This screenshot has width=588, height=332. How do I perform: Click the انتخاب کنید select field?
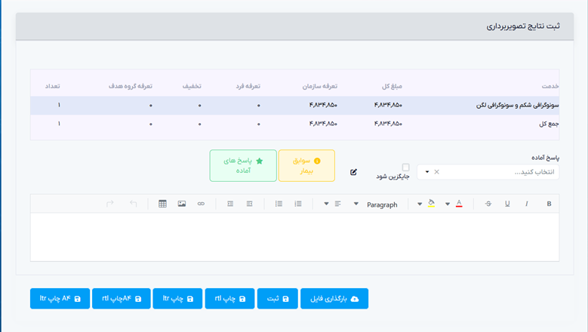pos(488,172)
